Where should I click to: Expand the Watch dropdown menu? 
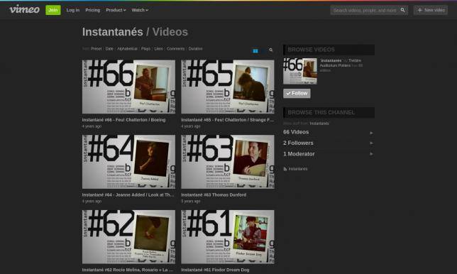(x=140, y=10)
